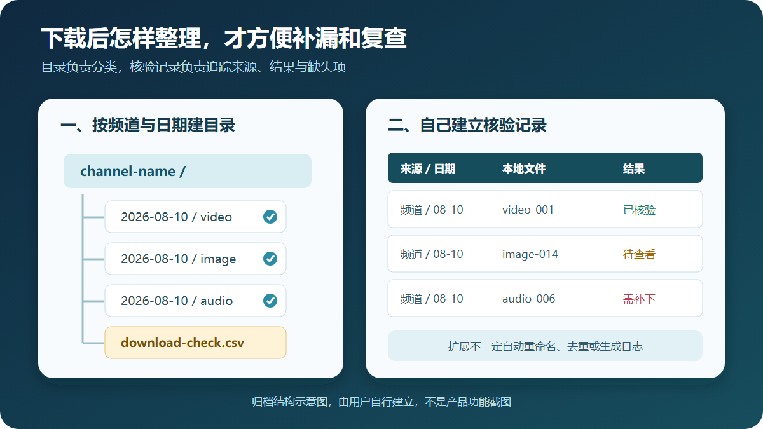This screenshot has width=763, height=429.
Task: Click the checkmark icon beside 2026-08-10 / audio
Action: (270, 301)
